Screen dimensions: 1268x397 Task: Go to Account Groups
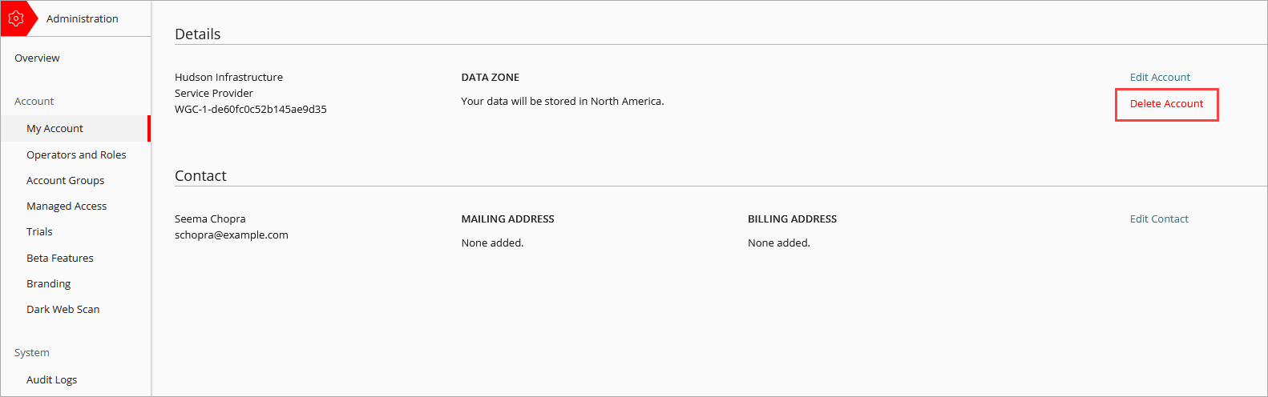pyautogui.click(x=65, y=181)
